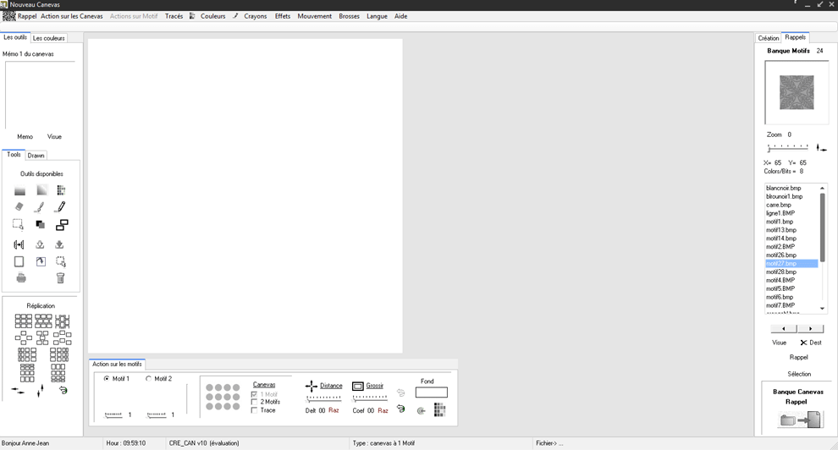This screenshot has width=838, height=450.
Task: Toggle the Trace checkbox
Action: [x=255, y=410]
